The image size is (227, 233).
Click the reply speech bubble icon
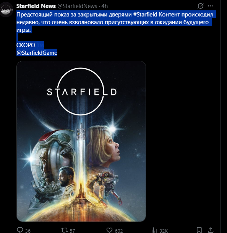coord(20,230)
